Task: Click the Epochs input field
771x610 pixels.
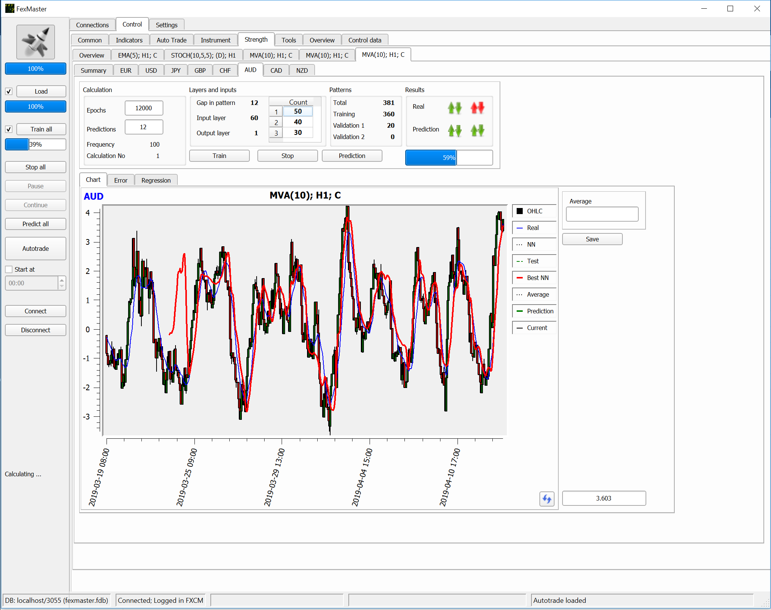Action: [x=144, y=108]
